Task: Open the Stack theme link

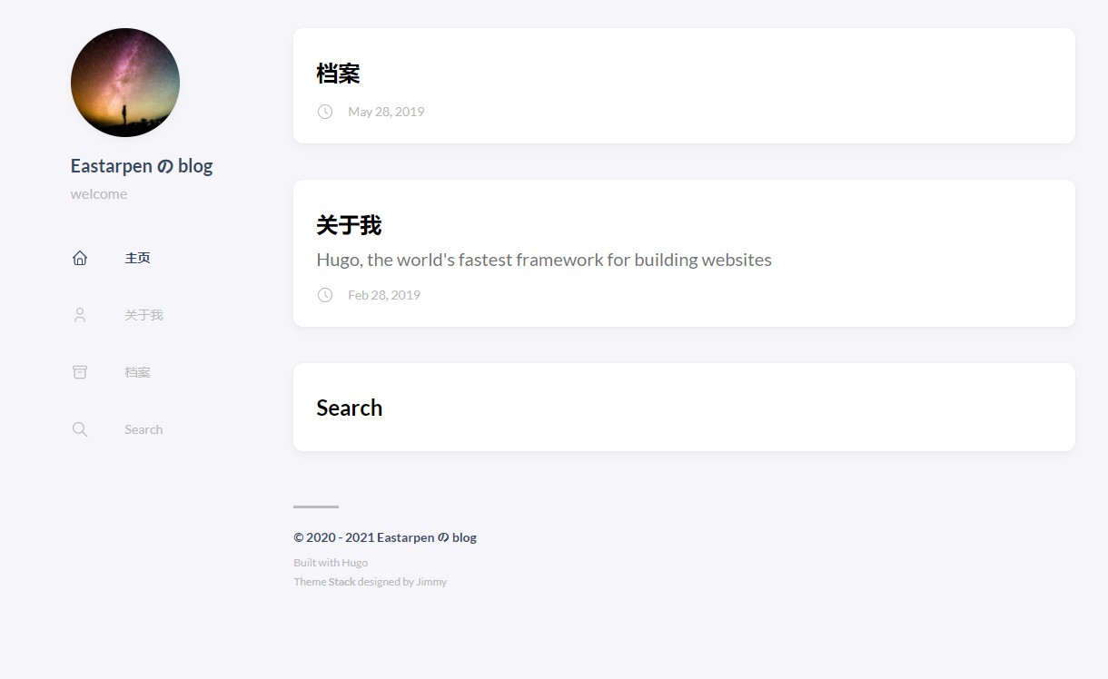Action: tap(341, 581)
